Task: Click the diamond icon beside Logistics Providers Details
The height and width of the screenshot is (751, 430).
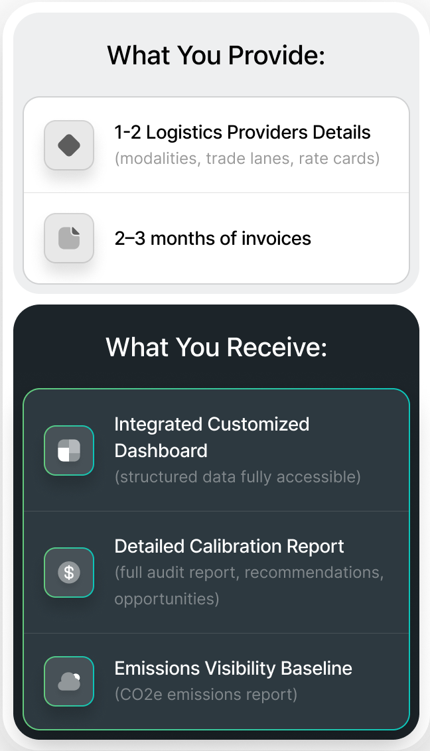Action: (x=69, y=145)
